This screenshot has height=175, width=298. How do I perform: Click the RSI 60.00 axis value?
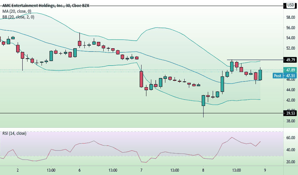(x=291, y=138)
